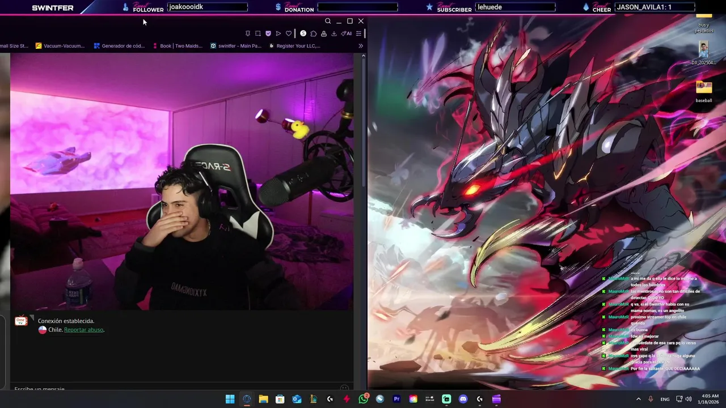Open the Windows Start menu
This screenshot has width=726, height=408.
[x=230, y=399]
